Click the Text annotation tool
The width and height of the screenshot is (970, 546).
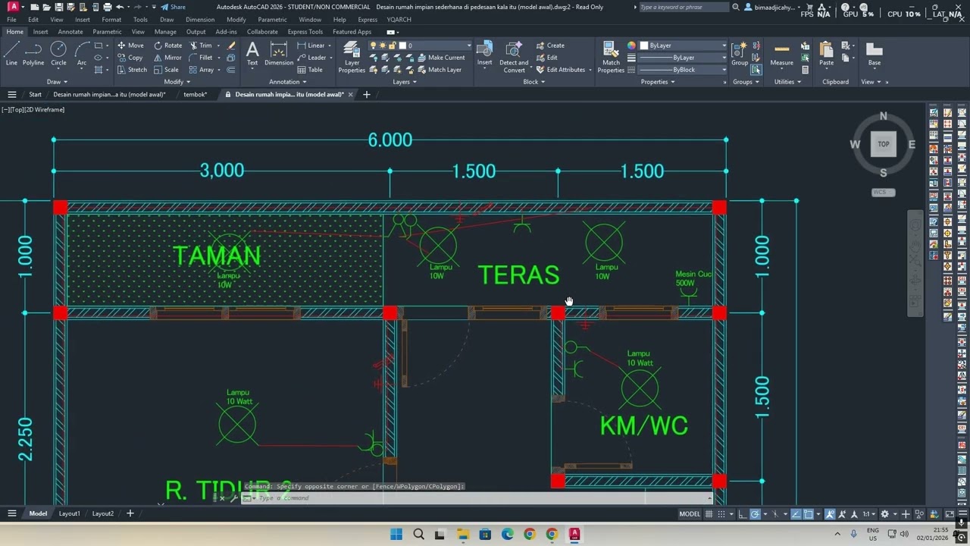point(252,54)
